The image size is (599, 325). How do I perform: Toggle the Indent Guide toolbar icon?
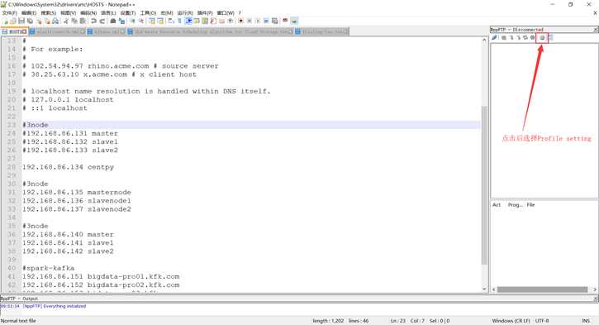pyautogui.click(x=188, y=21)
